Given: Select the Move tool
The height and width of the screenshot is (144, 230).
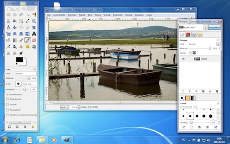Looking at the screenshot, I should coord(15,27).
